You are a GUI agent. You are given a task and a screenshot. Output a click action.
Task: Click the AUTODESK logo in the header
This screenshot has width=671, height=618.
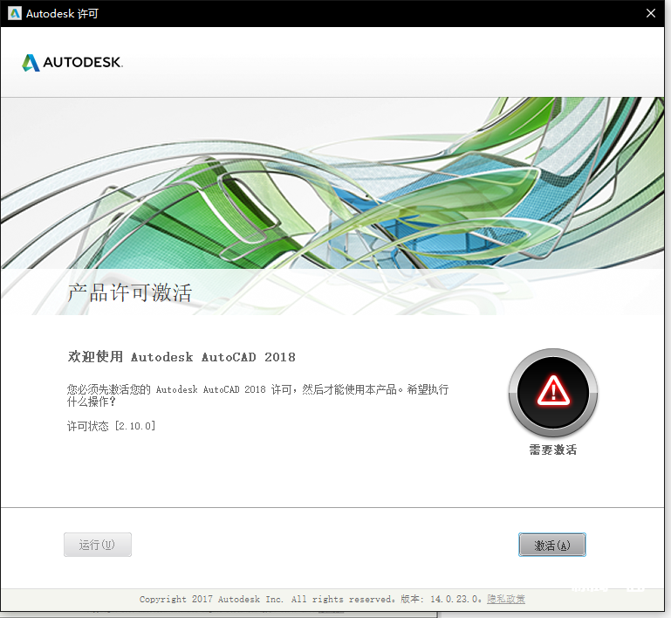tap(72, 63)
